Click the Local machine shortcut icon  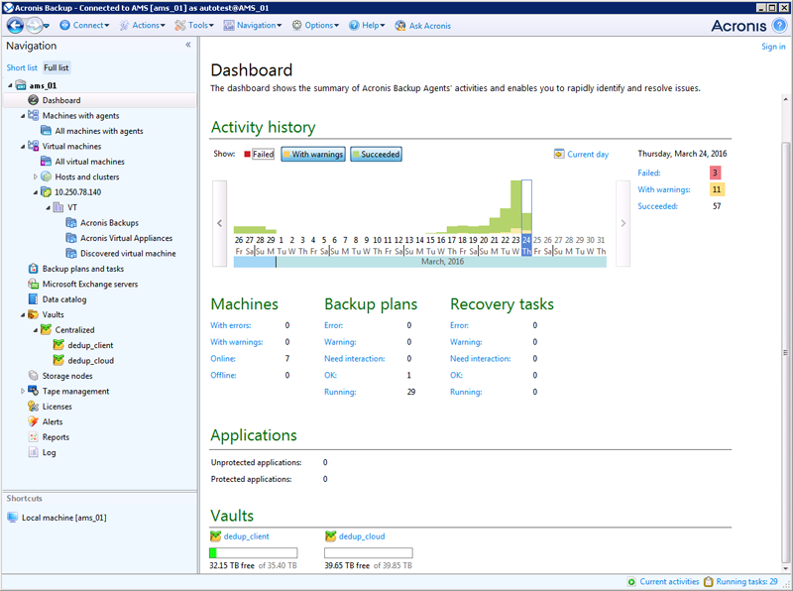click(13, 518)
